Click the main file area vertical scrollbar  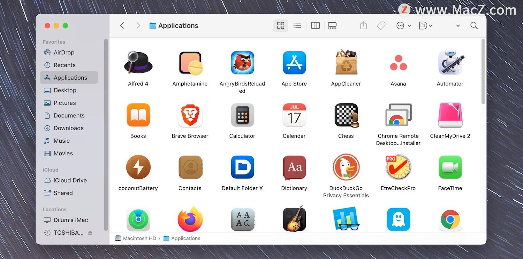[x=483, y=71]
